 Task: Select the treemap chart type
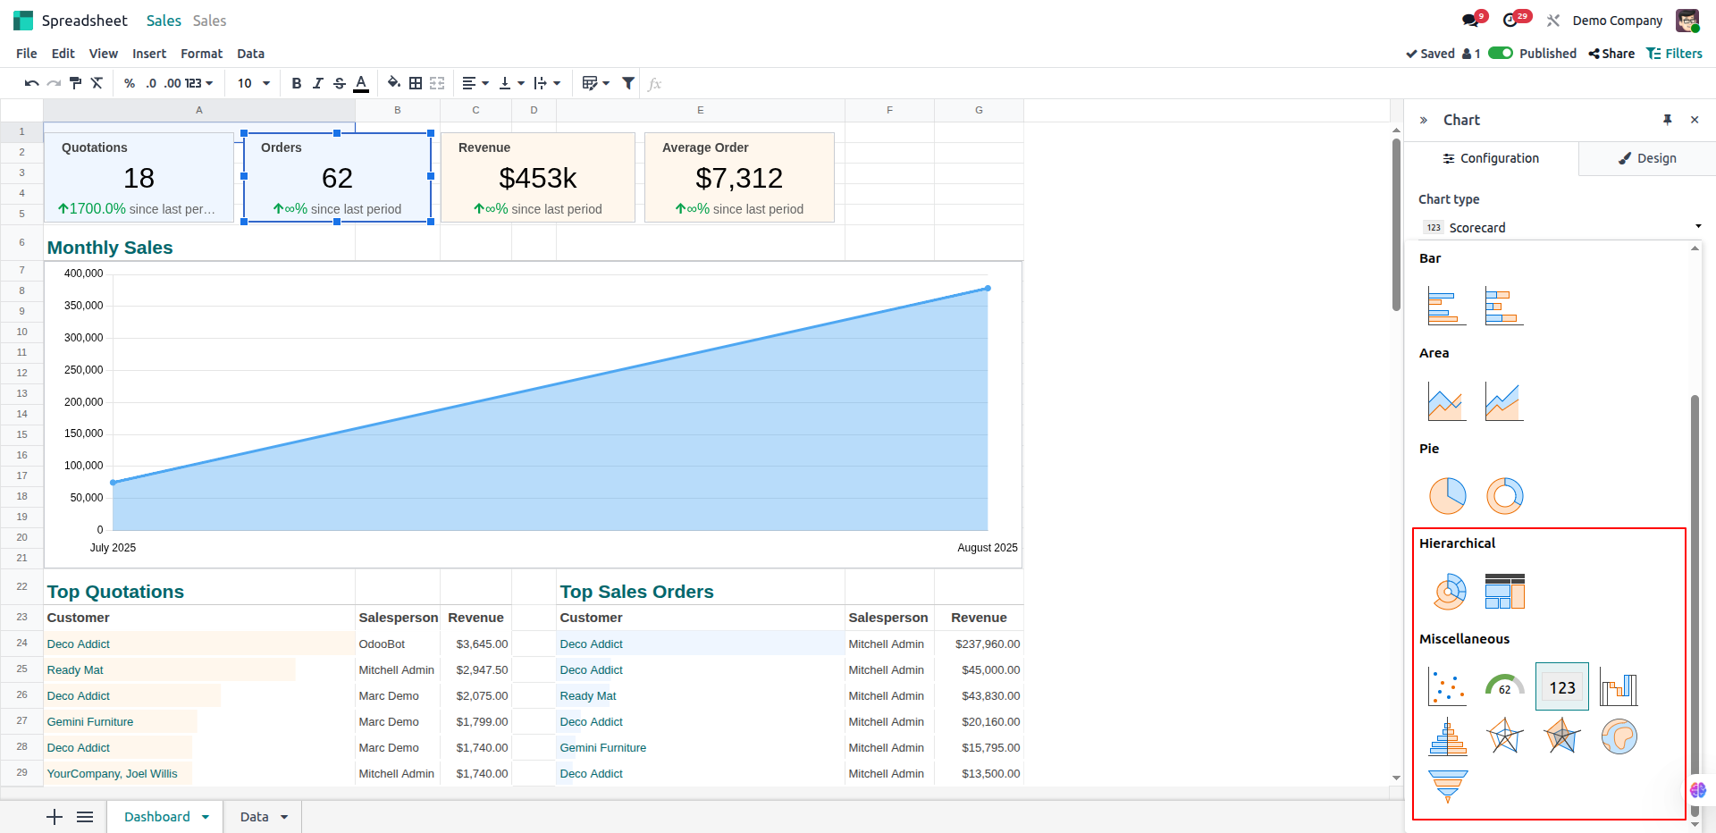[1504, 592]
